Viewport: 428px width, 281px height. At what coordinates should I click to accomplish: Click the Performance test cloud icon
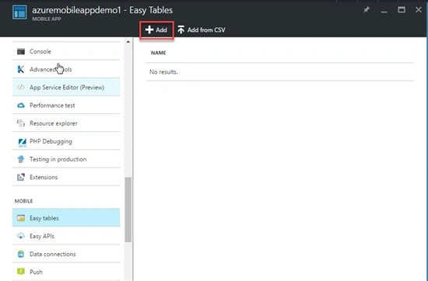click(x=21, y=106)
